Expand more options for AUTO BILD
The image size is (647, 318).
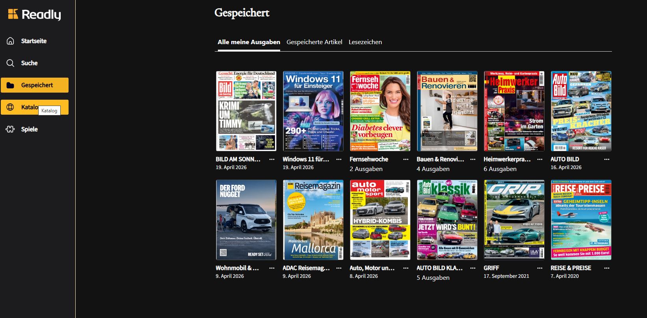(607, 160)
